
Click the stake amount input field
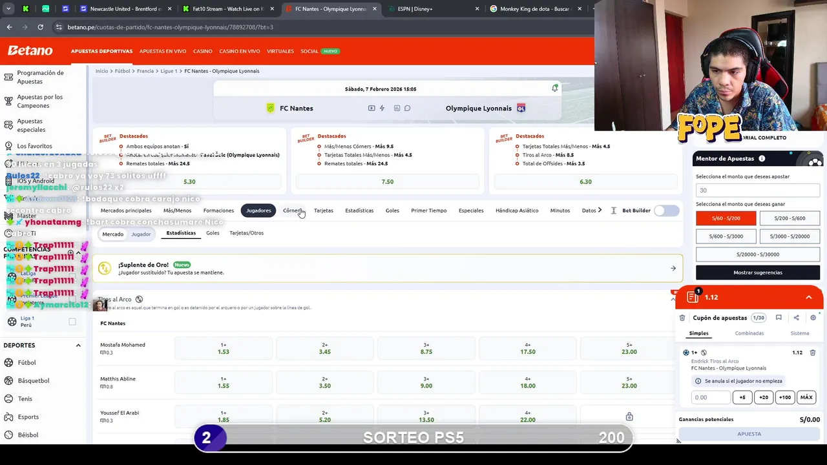coord(711,397)
